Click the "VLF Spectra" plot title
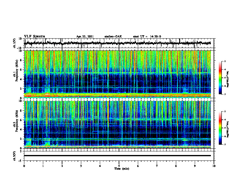Viewport: 241px width, 186px height. tap(34, 36)
